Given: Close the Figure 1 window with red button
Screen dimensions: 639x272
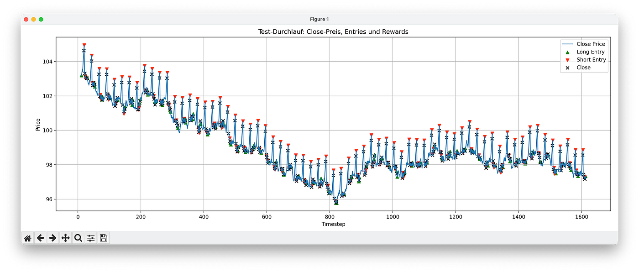Looking at the screenshot, I should (26, 19).
